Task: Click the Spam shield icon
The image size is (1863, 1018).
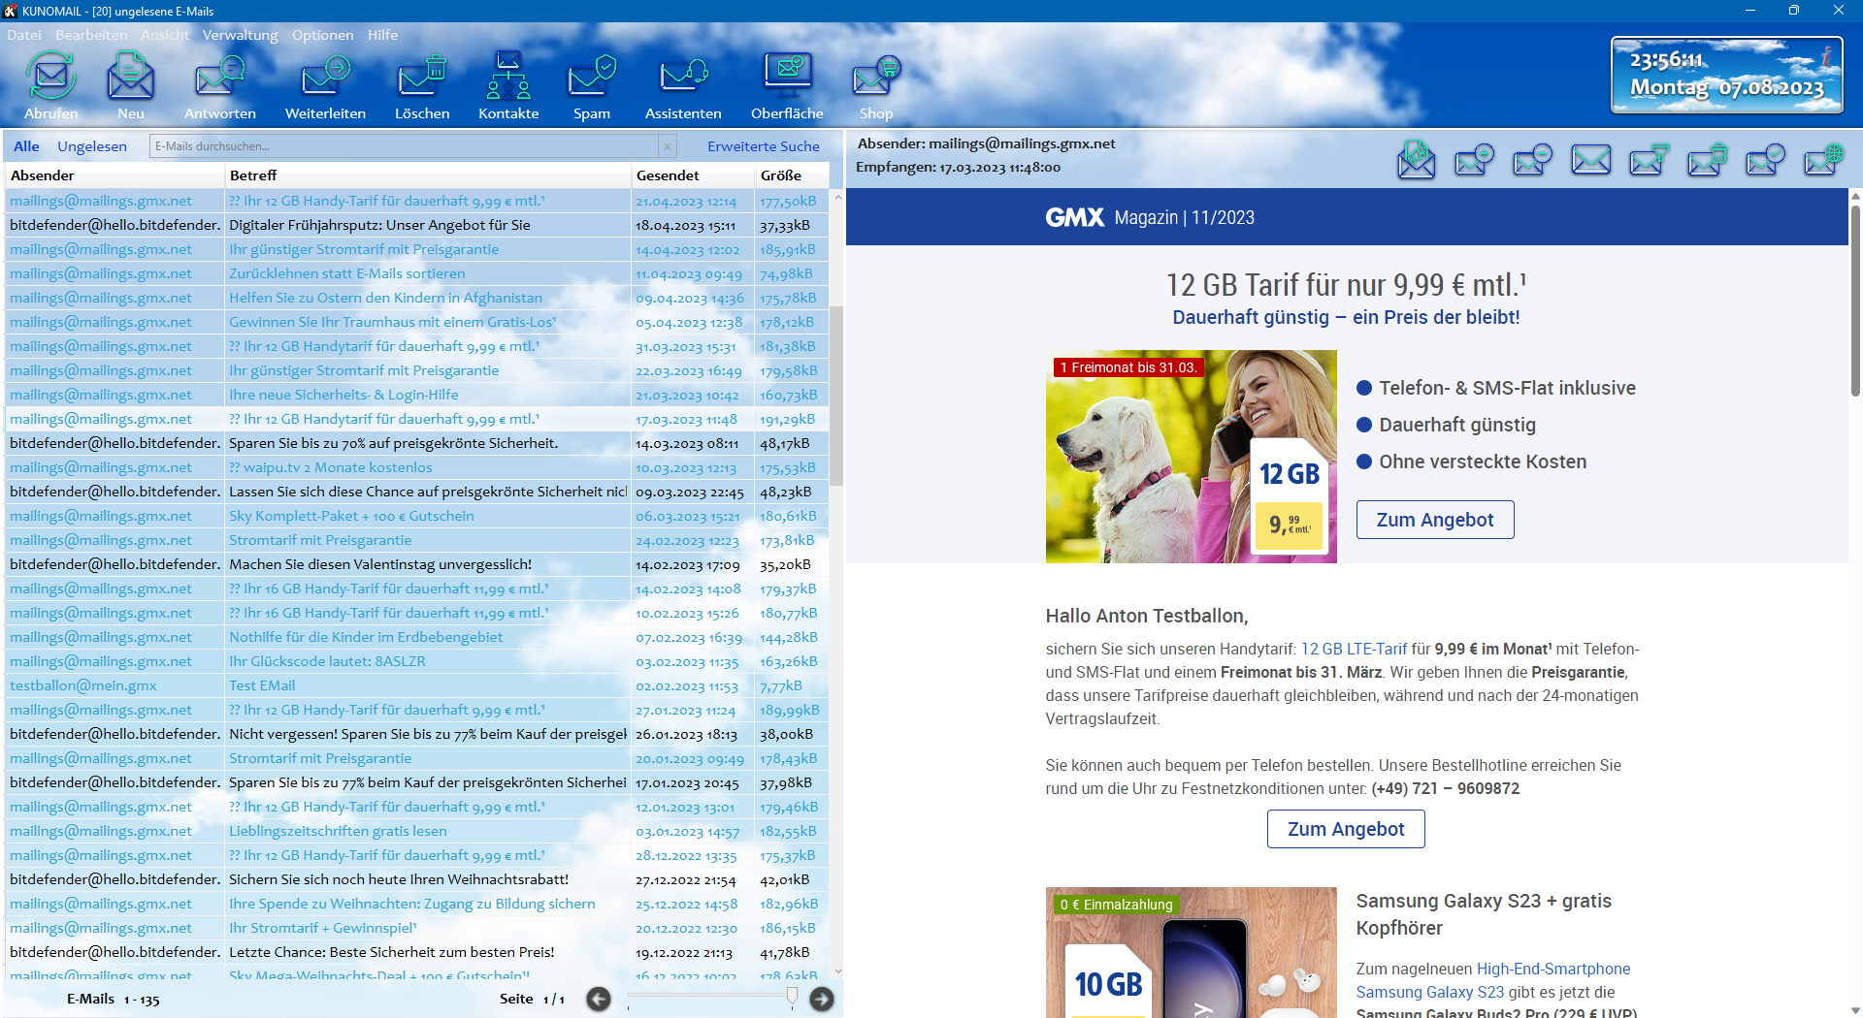Action: (x=592, y=77)
